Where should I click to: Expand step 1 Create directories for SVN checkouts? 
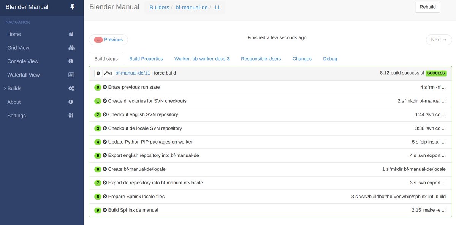click(105, 101)
